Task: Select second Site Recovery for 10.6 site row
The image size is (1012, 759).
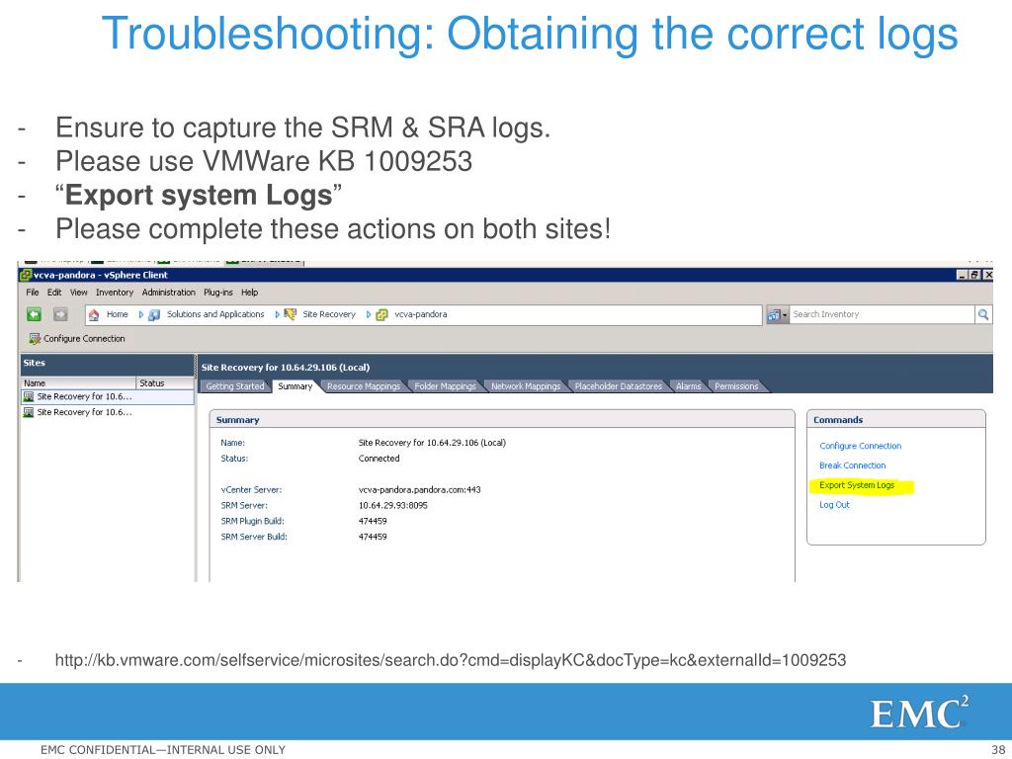Action: (107, 412)
